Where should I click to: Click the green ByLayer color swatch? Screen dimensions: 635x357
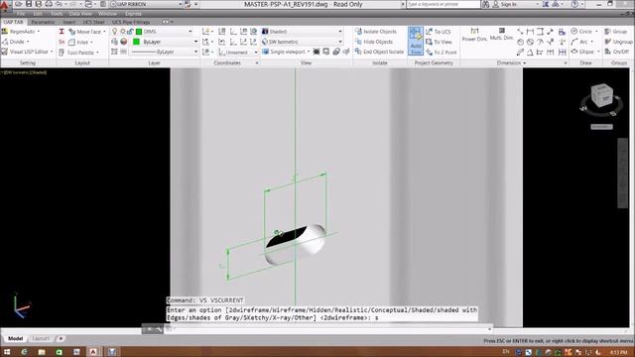(x=137, y=42)
